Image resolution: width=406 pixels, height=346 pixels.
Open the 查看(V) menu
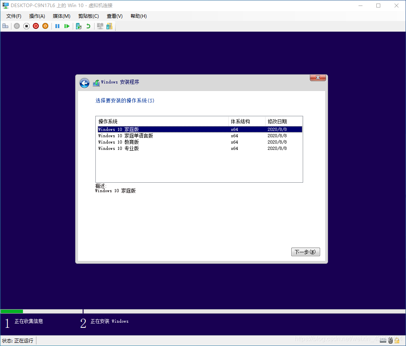click(x=115, y=16)
